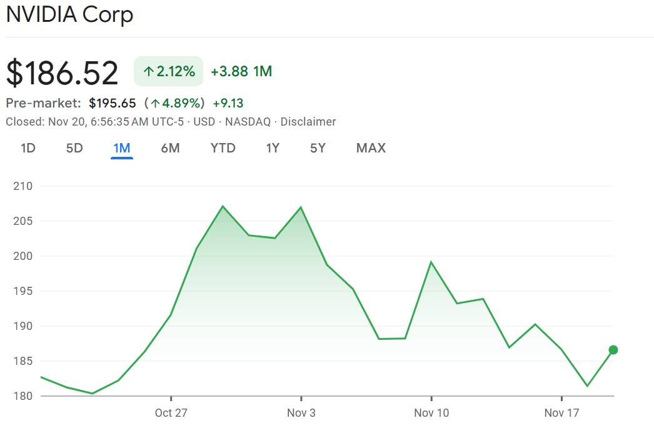Screen dimensions: 654x428
Task: Click the NVIDIA Corp title
Action: (x=69, y=14)
